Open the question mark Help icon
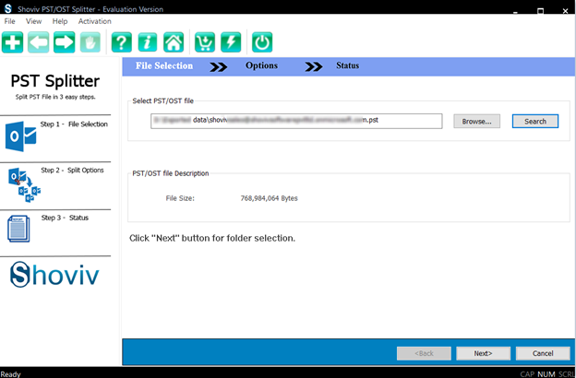Viewport: 576px width, 378px height. (x=122, y=42)
